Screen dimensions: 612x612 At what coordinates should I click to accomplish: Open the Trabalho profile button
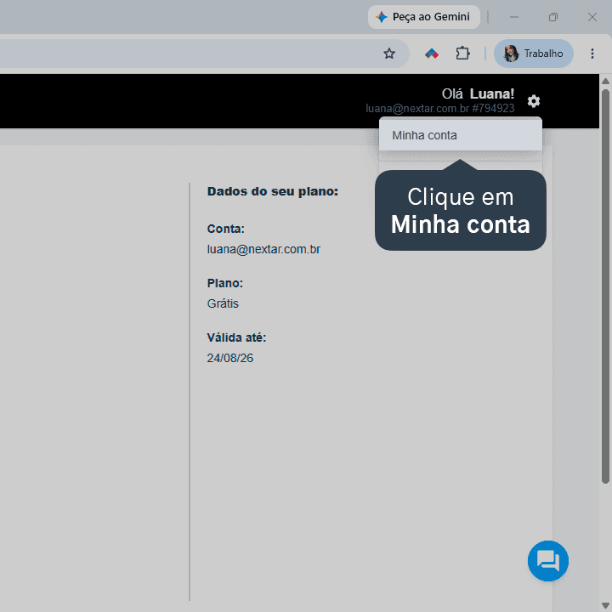click(x=534, y=54)
